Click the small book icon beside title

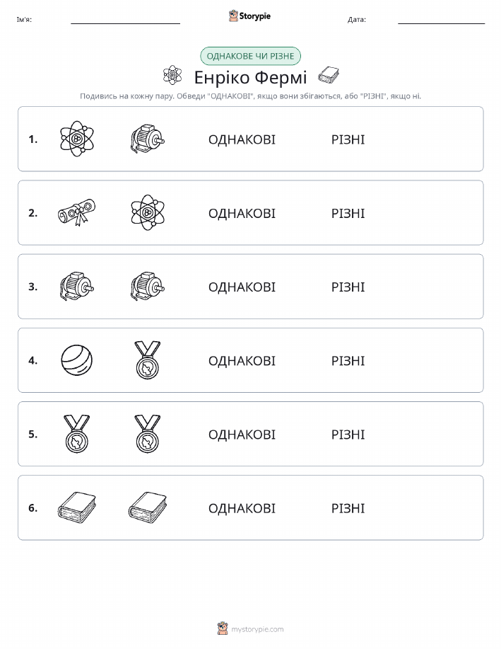[329, 75]
